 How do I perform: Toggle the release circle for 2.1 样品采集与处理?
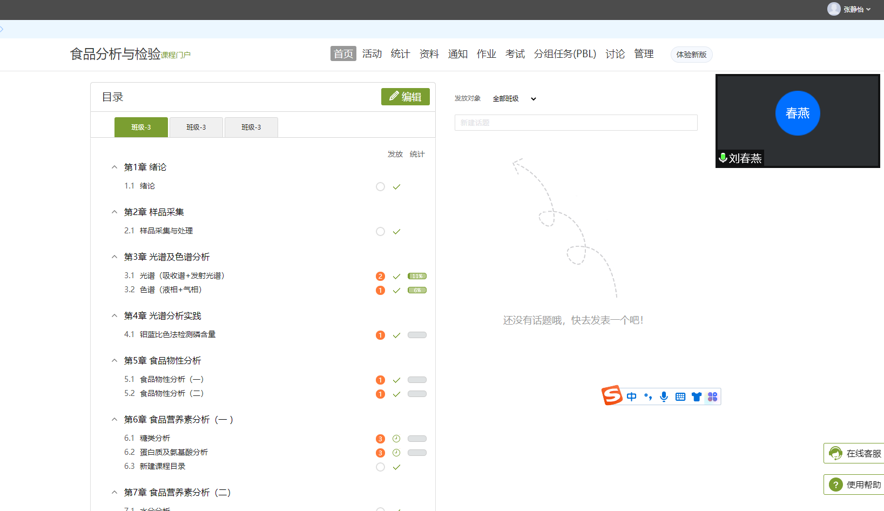(380, 232)
